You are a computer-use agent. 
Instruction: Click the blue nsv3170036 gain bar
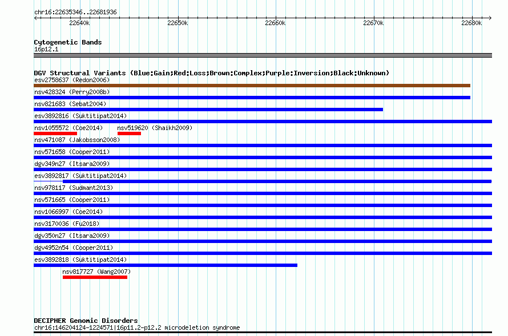click(x=263, y=229)
